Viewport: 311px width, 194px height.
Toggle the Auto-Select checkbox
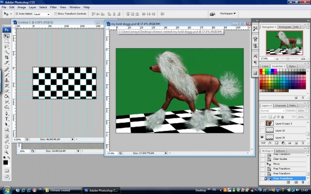[x=17, y=13]
